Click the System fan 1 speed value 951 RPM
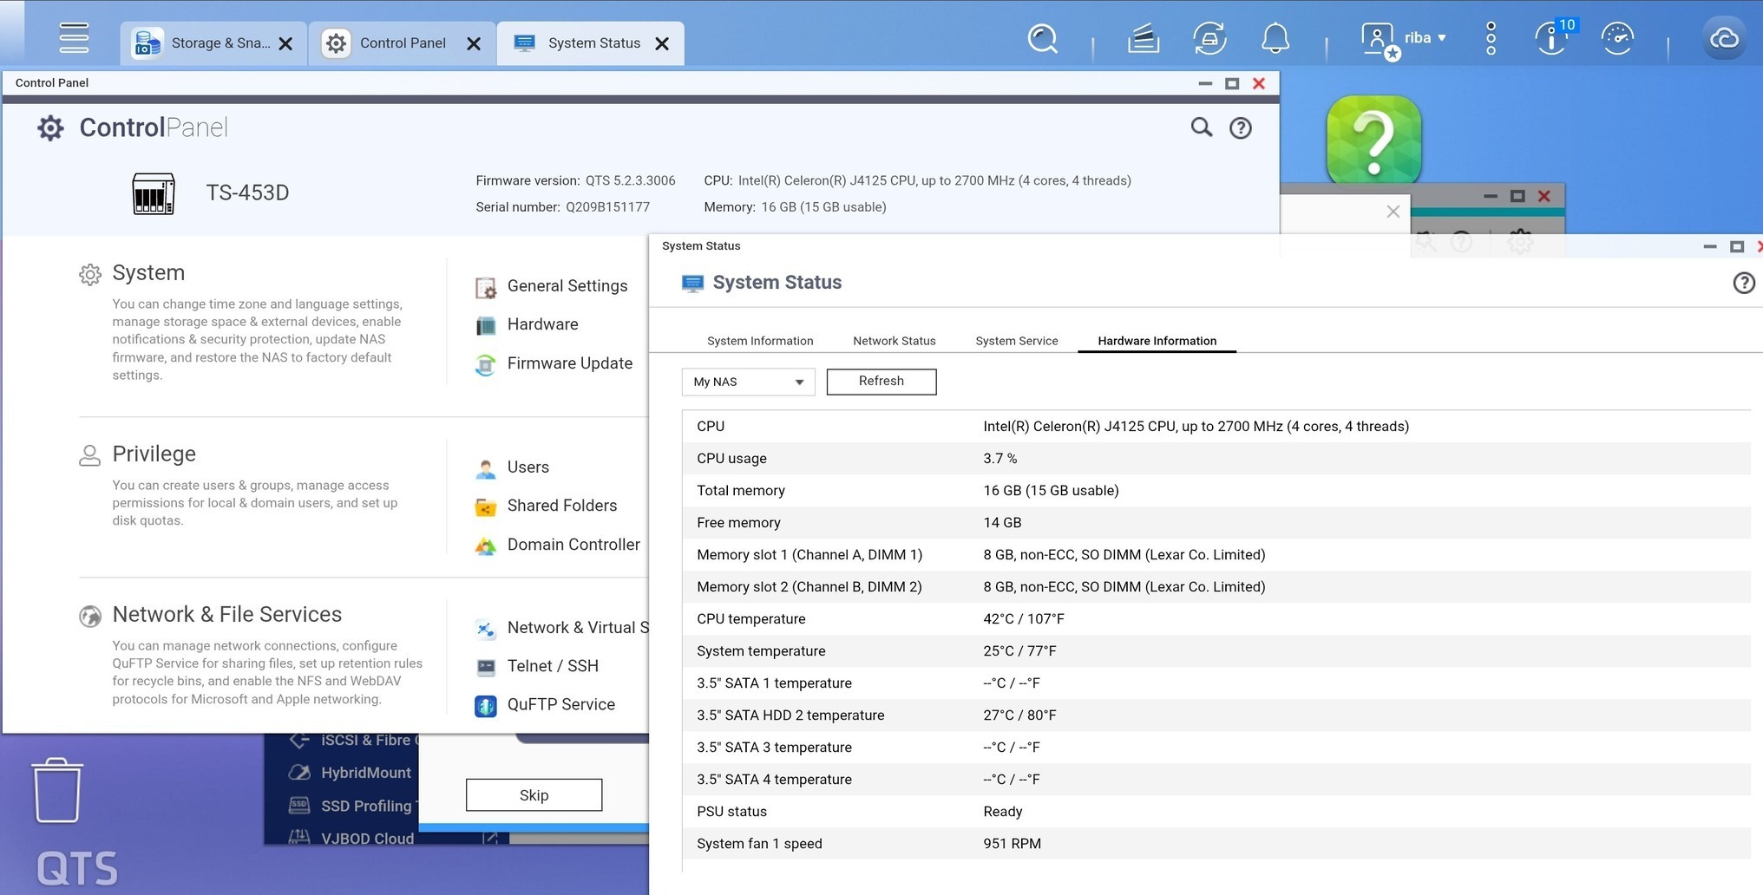1763x895 pixels. pos(1012,844)
